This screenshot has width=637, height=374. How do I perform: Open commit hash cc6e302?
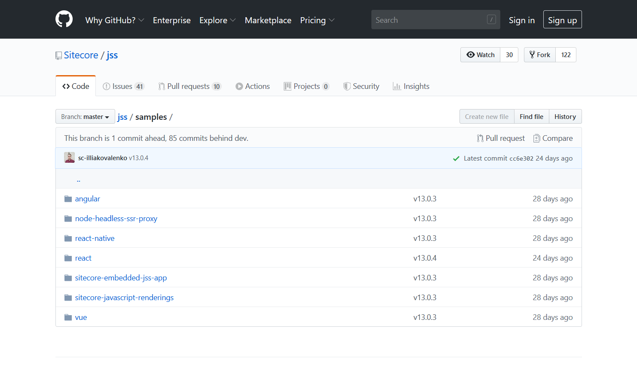521,158
